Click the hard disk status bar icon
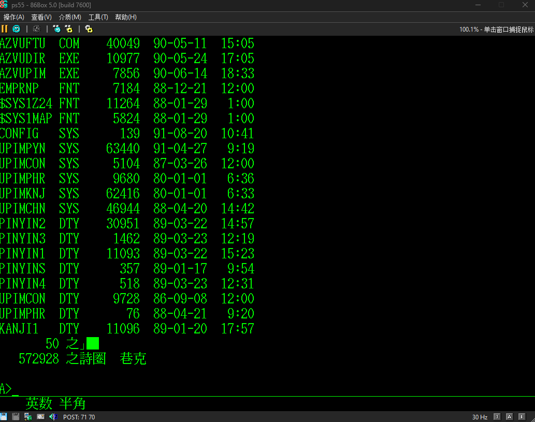Viewport: 535px width, 422px height. point(16,417)
